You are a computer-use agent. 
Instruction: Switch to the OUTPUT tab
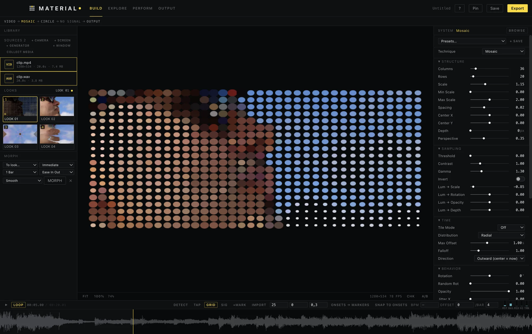tap(167, 8)
